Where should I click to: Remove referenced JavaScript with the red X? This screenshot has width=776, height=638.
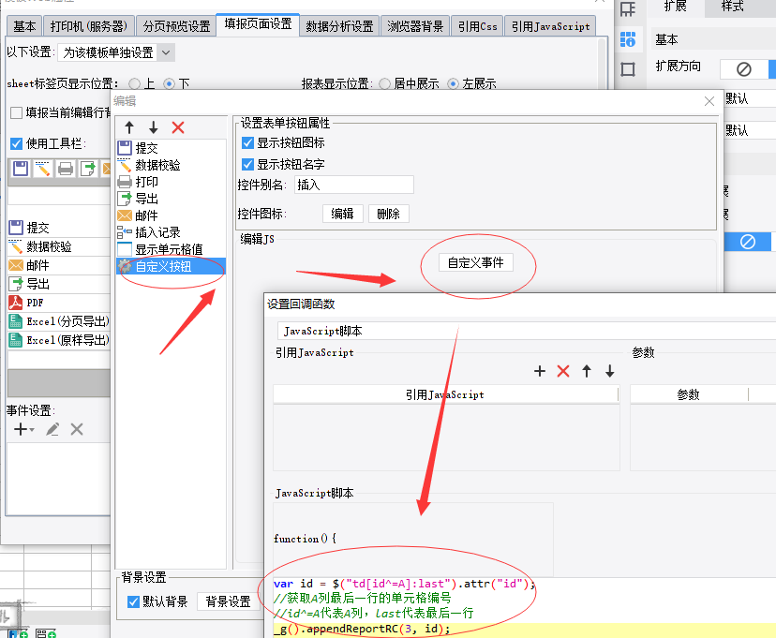pyautogui.click(x=563, y=371)
